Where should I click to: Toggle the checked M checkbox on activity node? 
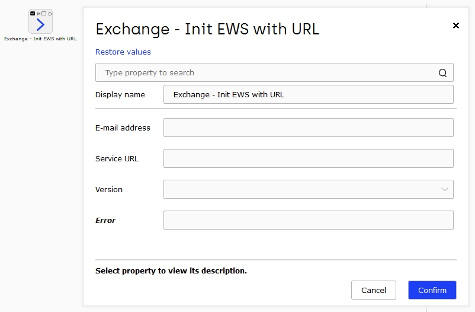(x=33, y=14)
